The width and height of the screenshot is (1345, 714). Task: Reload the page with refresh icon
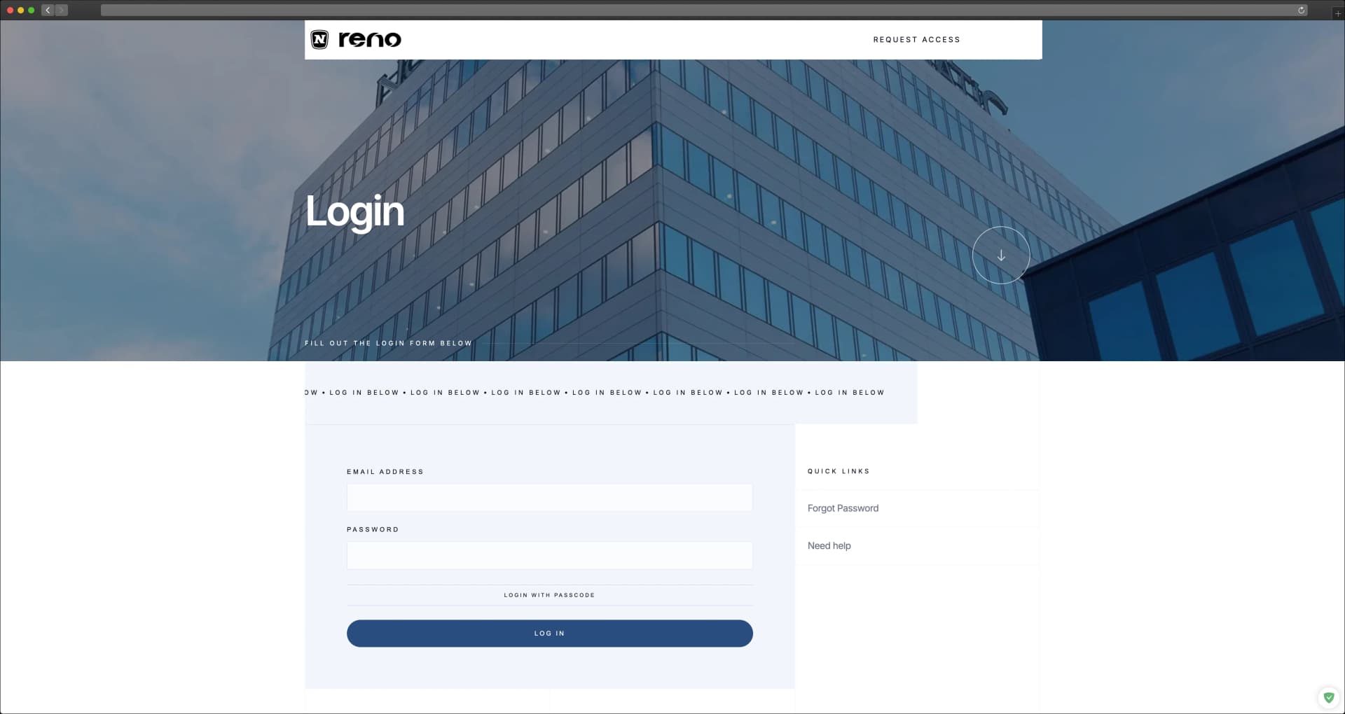coord(1301,10)
